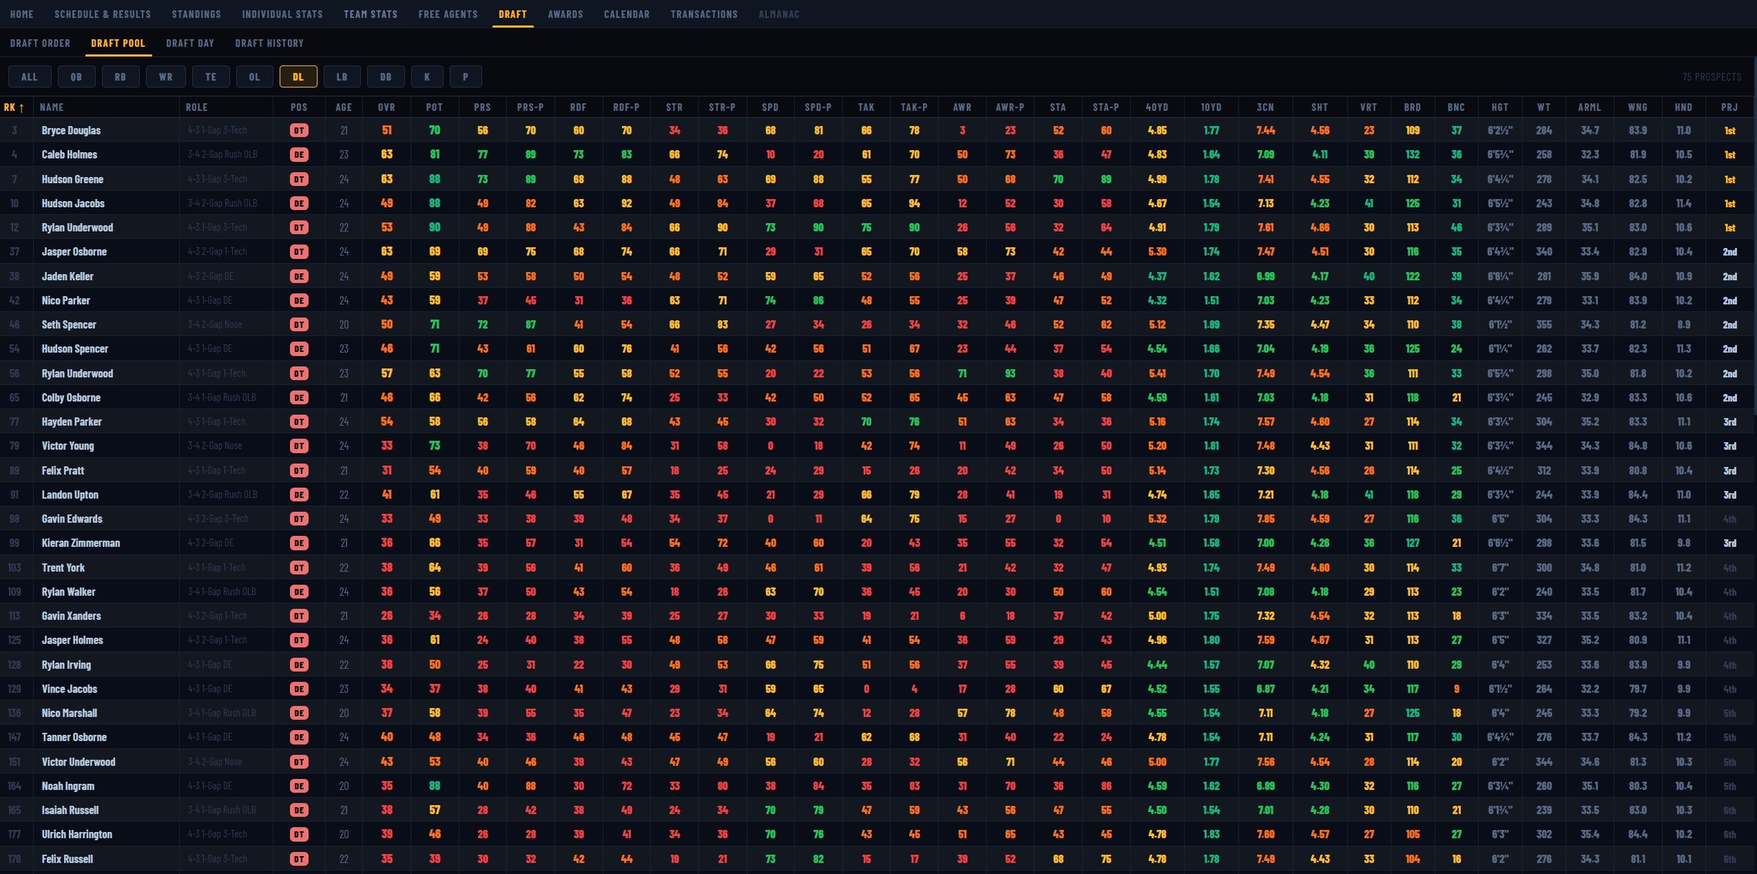
Task: Open the Standings page
Action: coord(196,14)
